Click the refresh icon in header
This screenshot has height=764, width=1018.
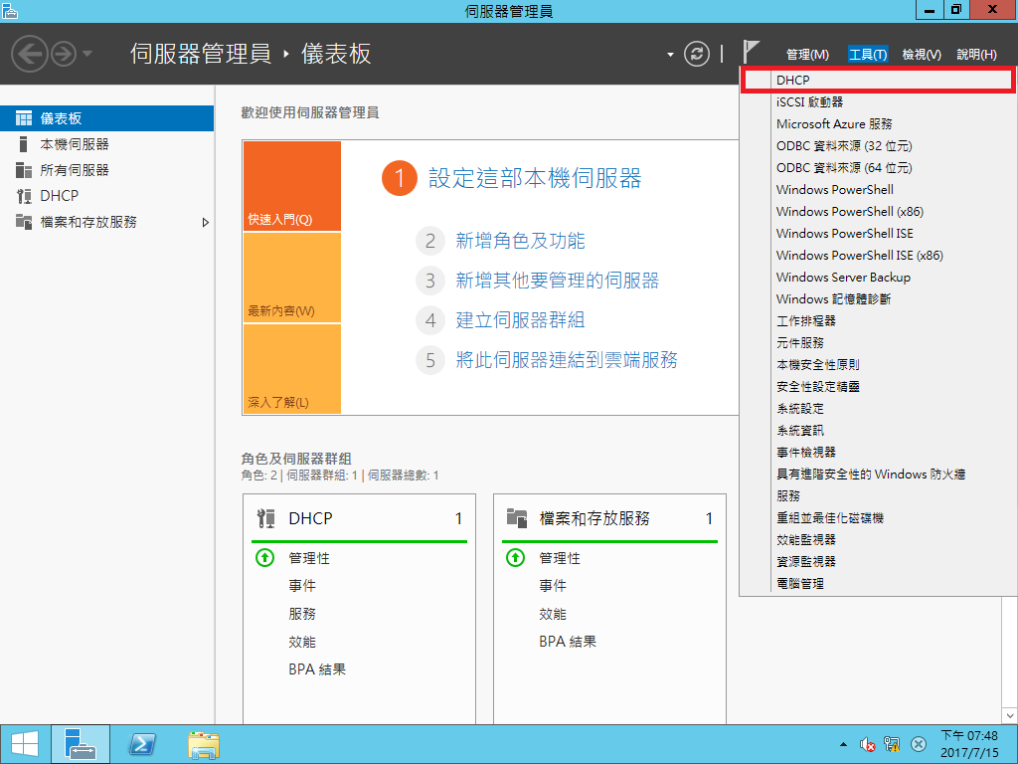697,54
